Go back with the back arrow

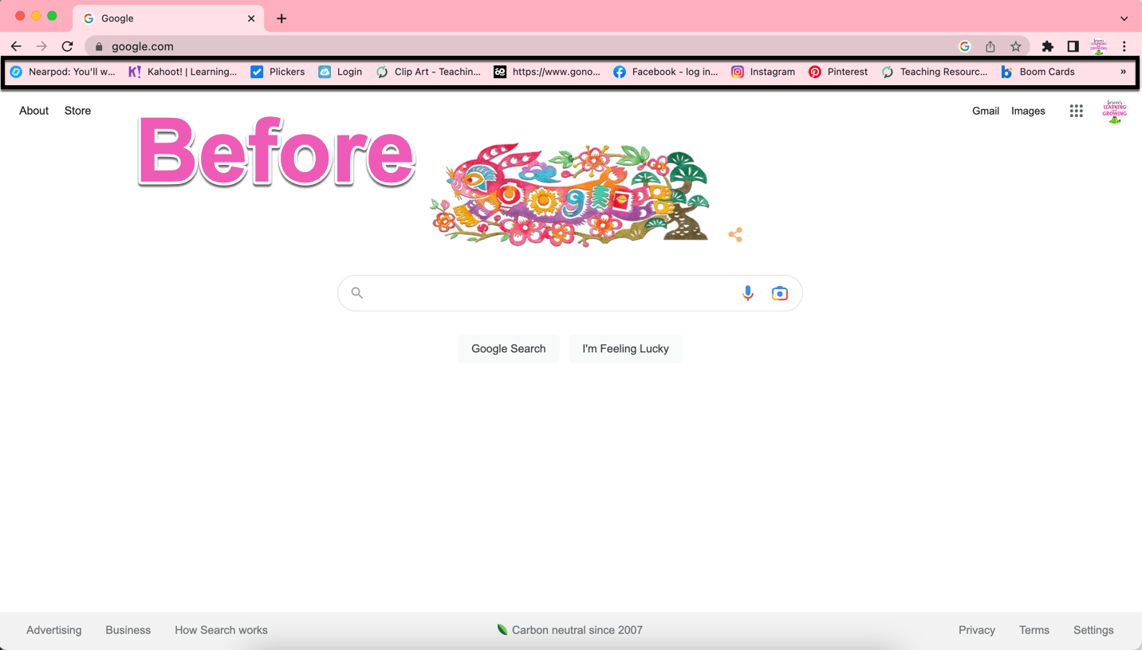pos(16,46)
